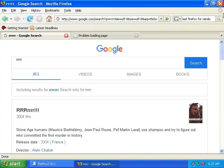Open the Help menu
The image size is (224, 168).
point(78,10)
